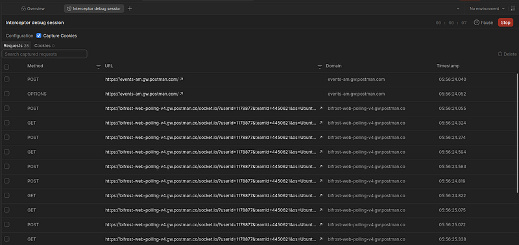This screenshot has width=519, height=245.
Task: Open environment quick look icon
Action: [x=513, y=8]
